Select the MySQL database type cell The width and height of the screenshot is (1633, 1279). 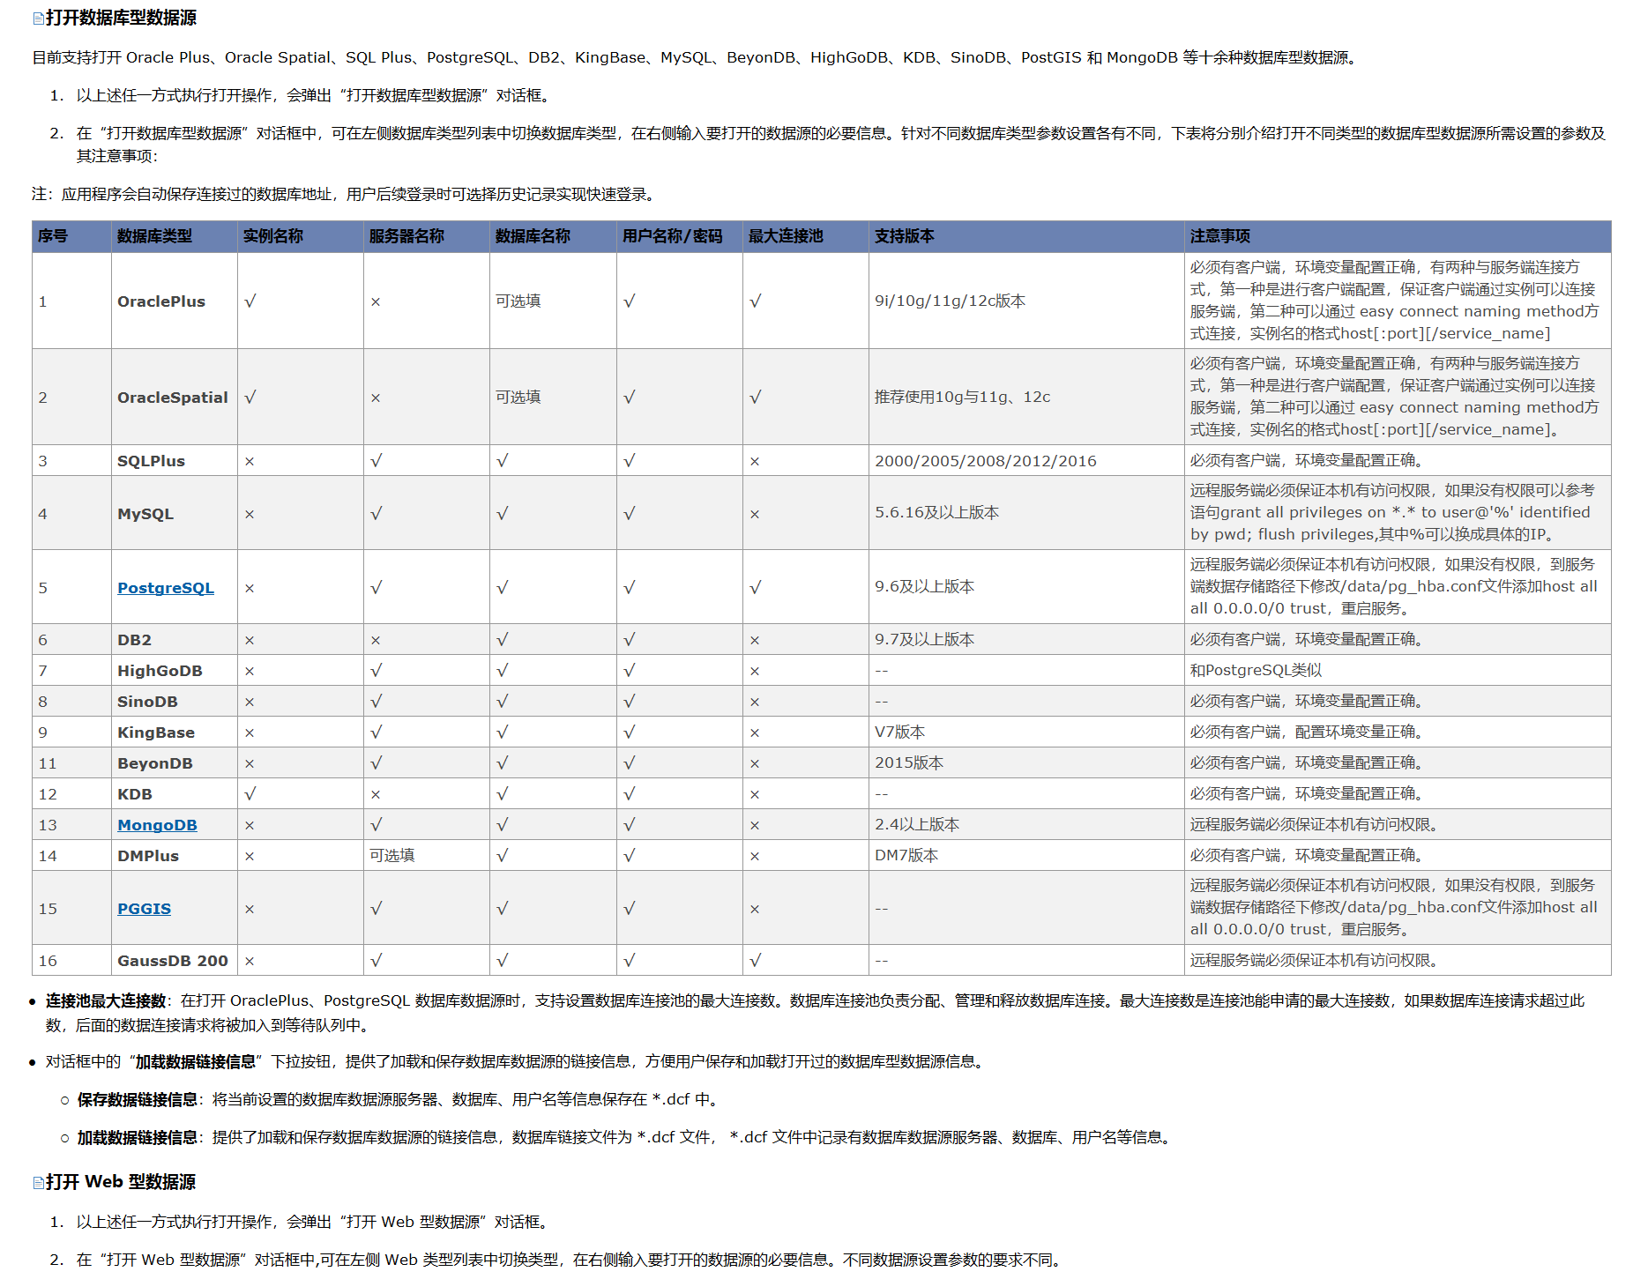(x=175, y=514)
